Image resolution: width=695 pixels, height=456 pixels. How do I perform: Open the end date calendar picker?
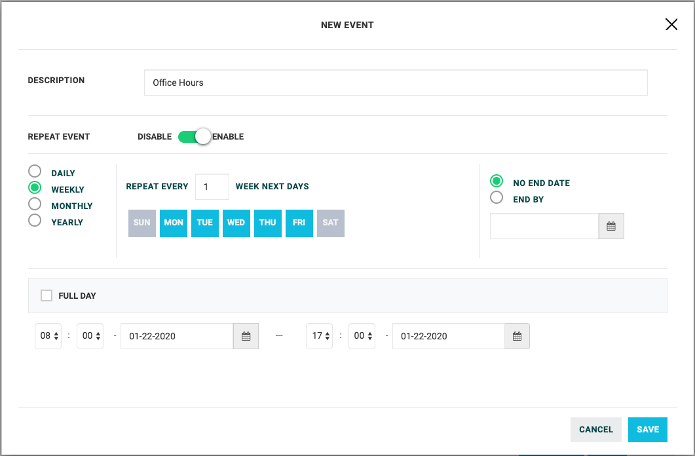(x=517, y=336)
